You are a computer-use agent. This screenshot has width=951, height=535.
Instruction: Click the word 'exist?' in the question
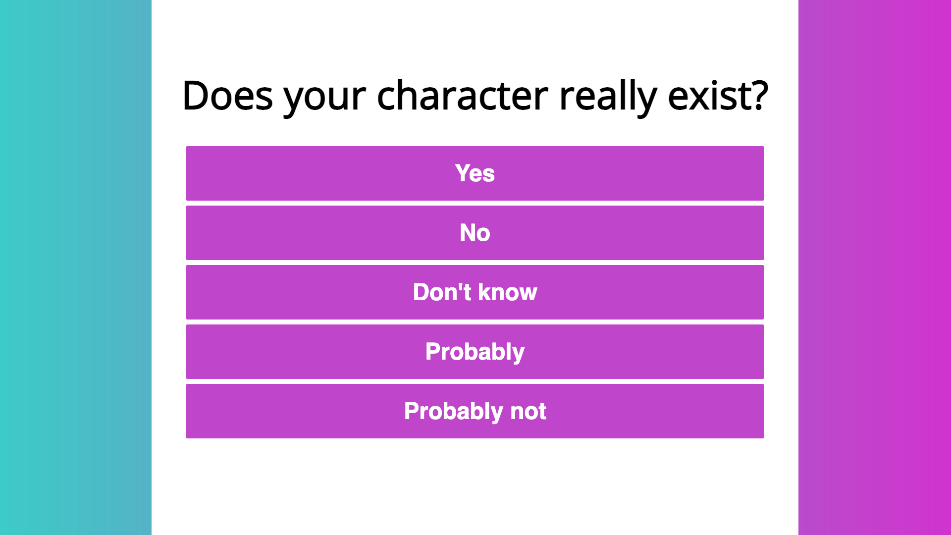(718, 95)
